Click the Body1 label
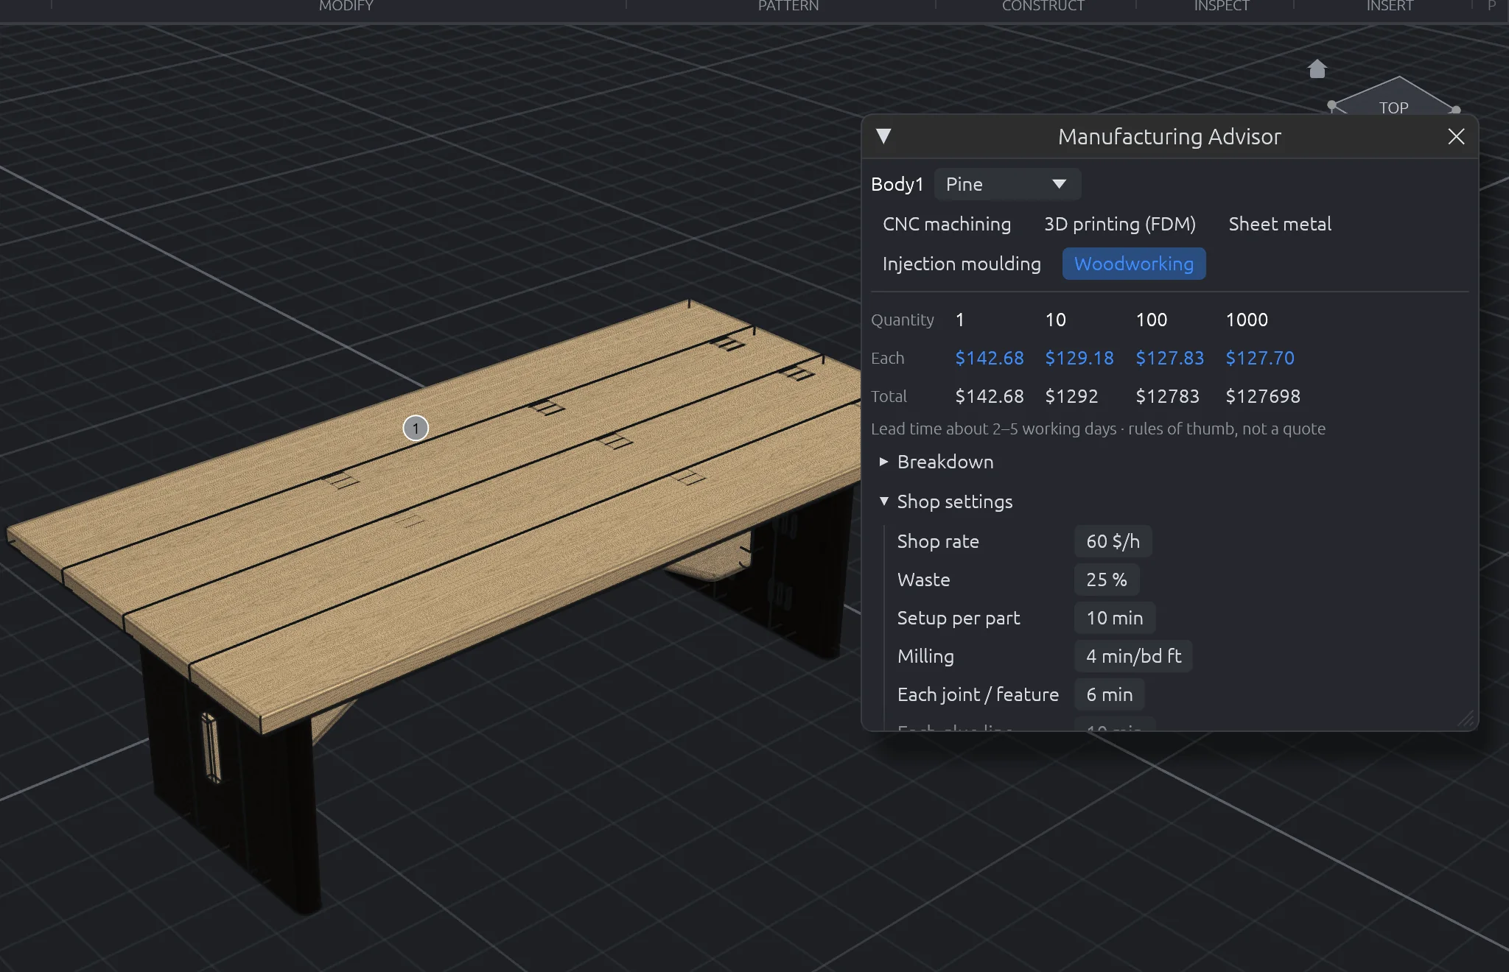 coord(897,184)
